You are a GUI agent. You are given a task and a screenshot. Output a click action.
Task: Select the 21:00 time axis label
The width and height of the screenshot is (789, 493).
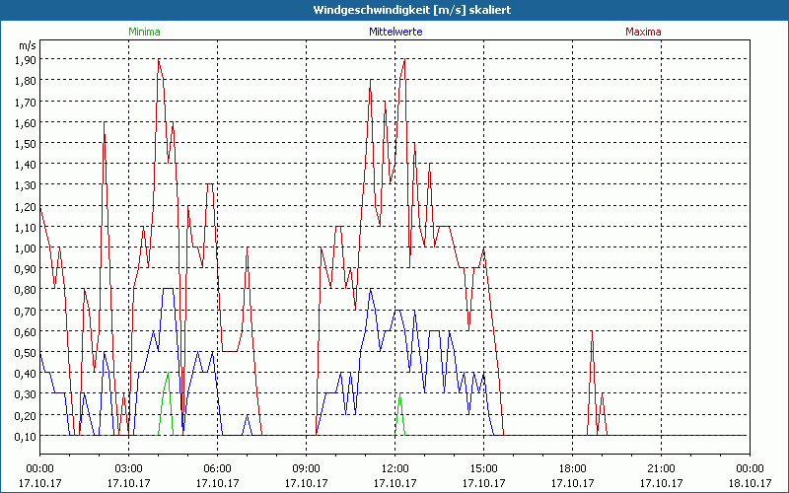click(661, 468)
